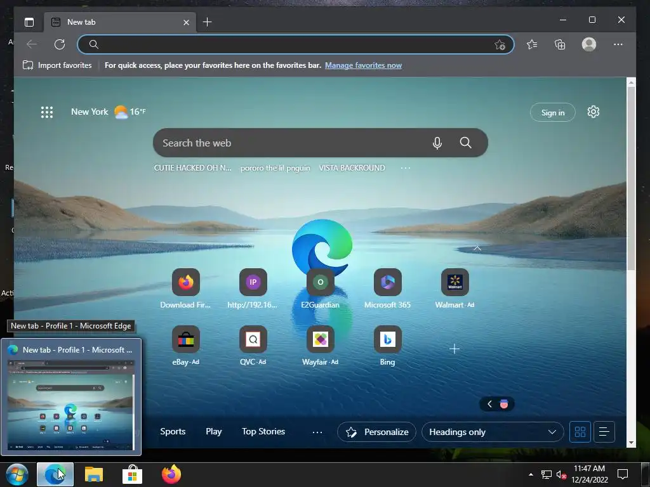Viewport: 650px width, 487px height.
Task: Open the Download Firefox quick link
Action: 186,289
